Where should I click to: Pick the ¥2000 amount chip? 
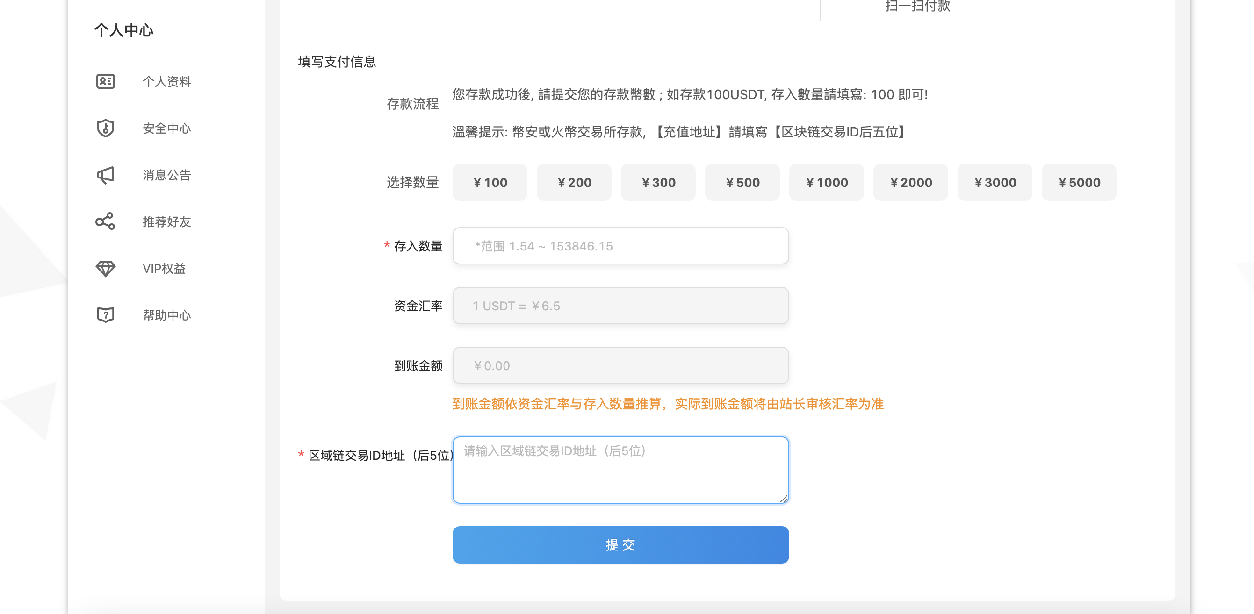click(x=911, y=182)
